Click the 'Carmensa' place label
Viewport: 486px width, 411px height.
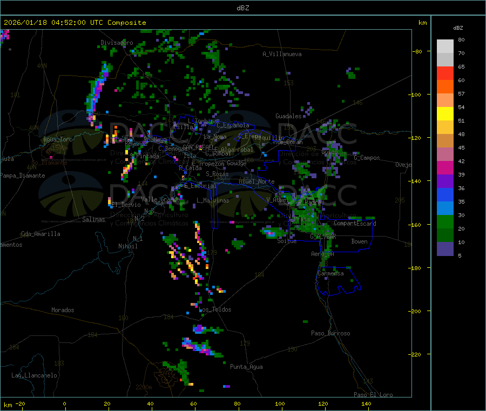330,273
